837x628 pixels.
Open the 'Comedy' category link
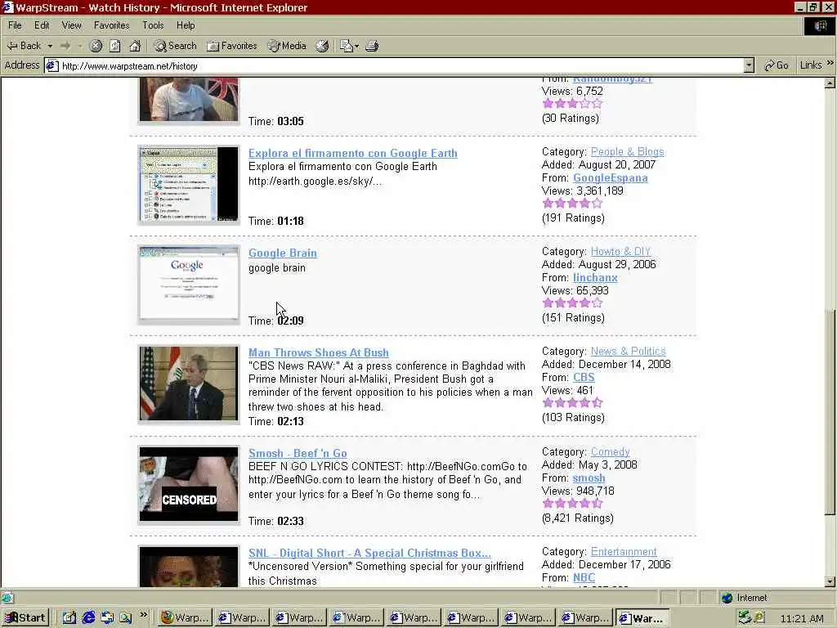coord(610,451)
